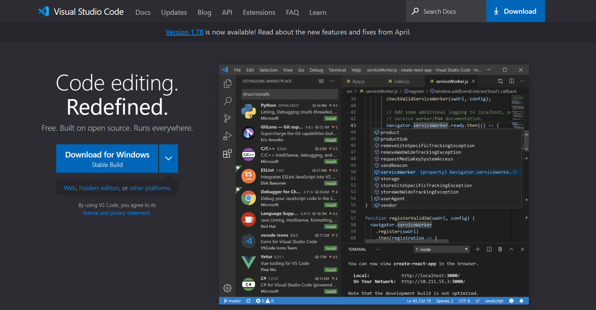Install the ESLint extension
Viewport: 596px width, 310px height.
tap(330, 183)
